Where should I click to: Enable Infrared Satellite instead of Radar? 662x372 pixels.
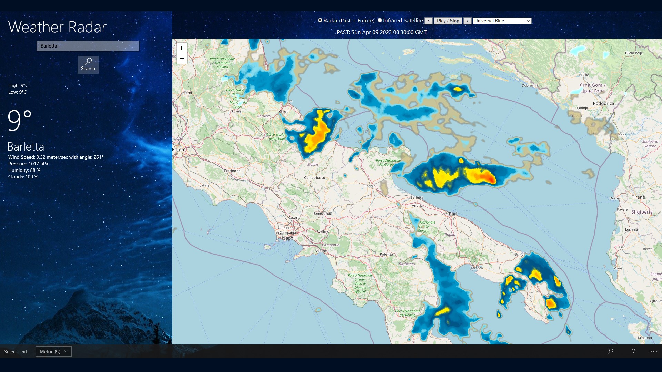point(380,21)
